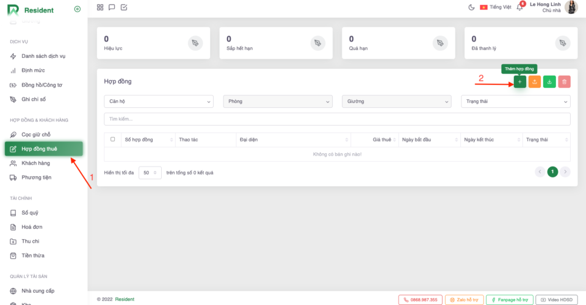Image resolution: width=586 pixels, height=305 pixels.
Task: Open the chat message icon in top bar
Action: click(x=112, y=7)
